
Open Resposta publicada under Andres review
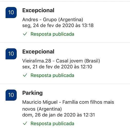pos(52,34)
